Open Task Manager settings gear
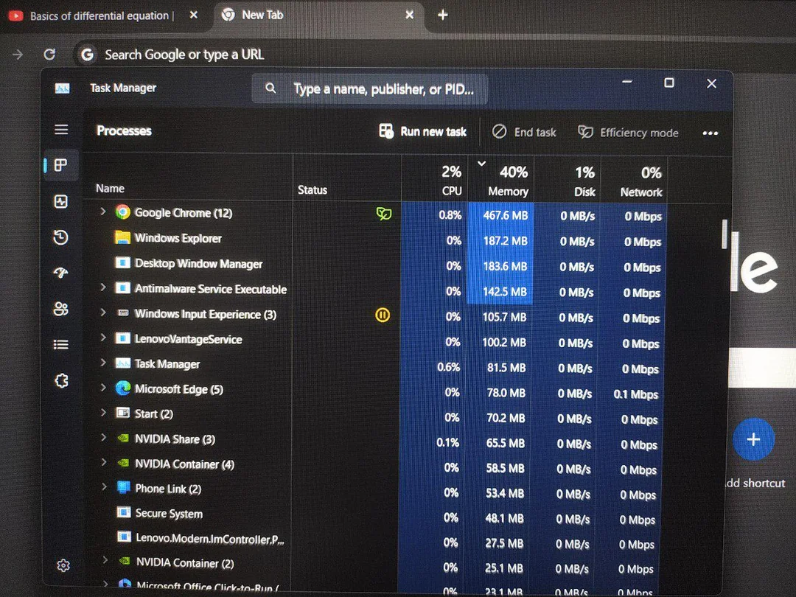Image resolution: width=796 pixels, height=597 pixels. pyautogui.click(x=63, y=565)
